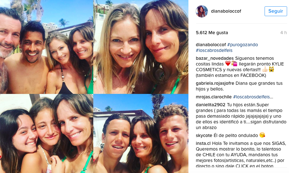View the 5.612 Me gusta likes list
Viewport: 289px width, 173px height.
coord(212,33)
